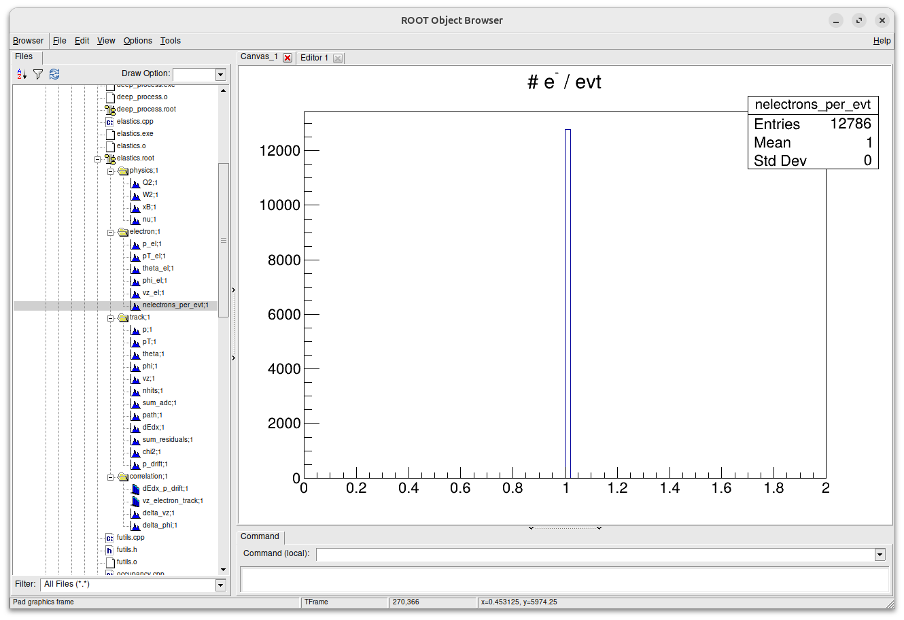Select the vz_electron_track;1 2D histogram icon
Viewport: 904px width, 620px height.
pos(136,501)
